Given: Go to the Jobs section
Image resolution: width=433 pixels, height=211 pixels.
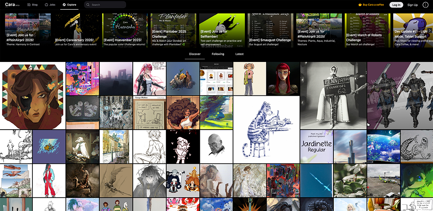Looking at the screenshot, I should 50,5.
